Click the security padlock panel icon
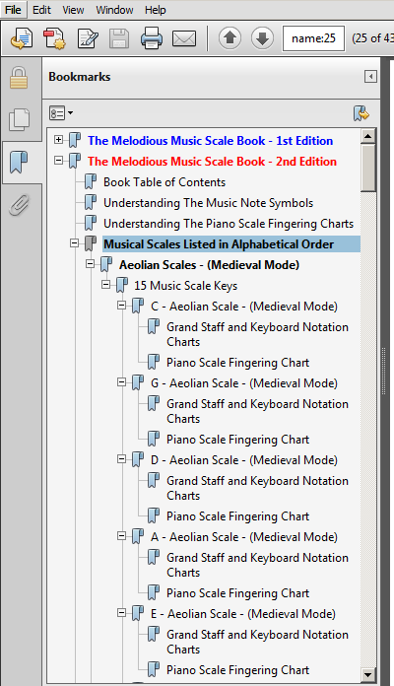Image resolution: width=394 pixels, height=686 pixels. 19,78
